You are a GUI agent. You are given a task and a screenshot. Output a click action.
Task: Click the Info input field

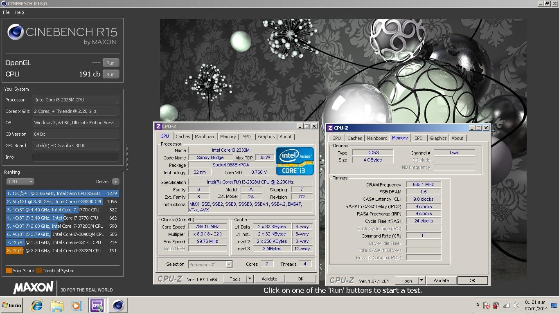click(76, 157)
